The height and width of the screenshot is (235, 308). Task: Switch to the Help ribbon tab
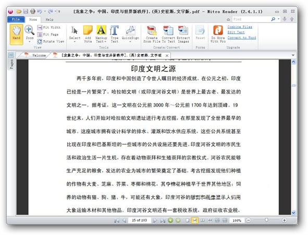pos(50,19)
